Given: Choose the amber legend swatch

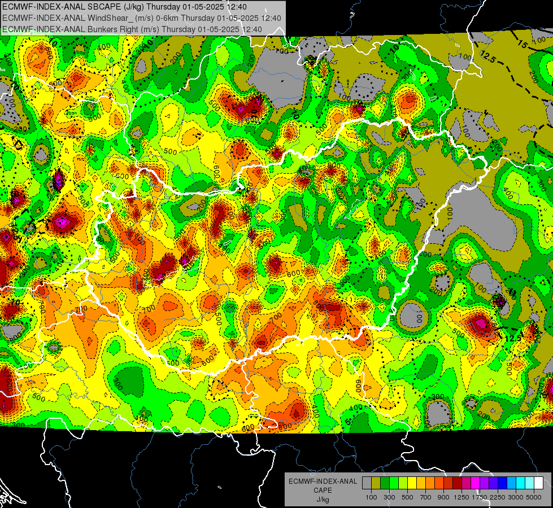Looking at the screenshot, I should (421, 483).
